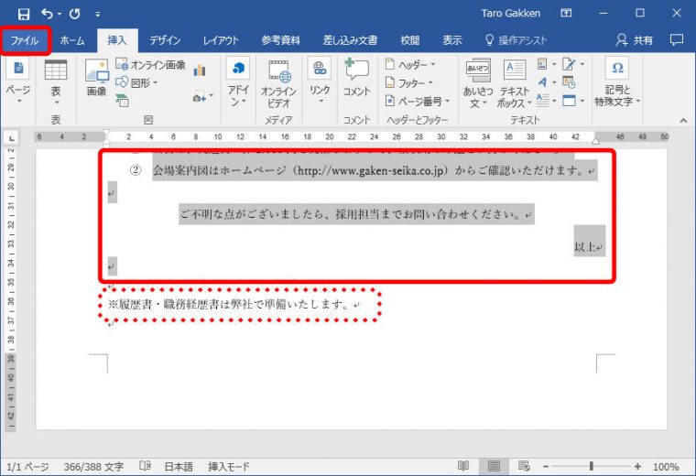Open the 表 (Table) insert dropdown
Viewport: 696px width, 476px height.
(x=56, y=82)
